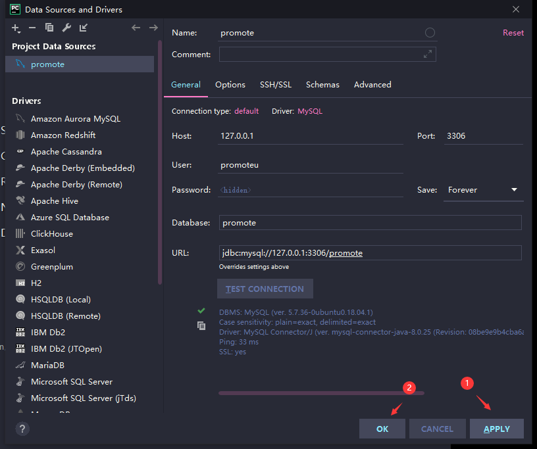Click the Apply button
The image size is (537, 449).
pos(497,429)
